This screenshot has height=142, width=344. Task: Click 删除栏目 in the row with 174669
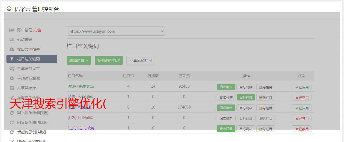coord(266,108)
